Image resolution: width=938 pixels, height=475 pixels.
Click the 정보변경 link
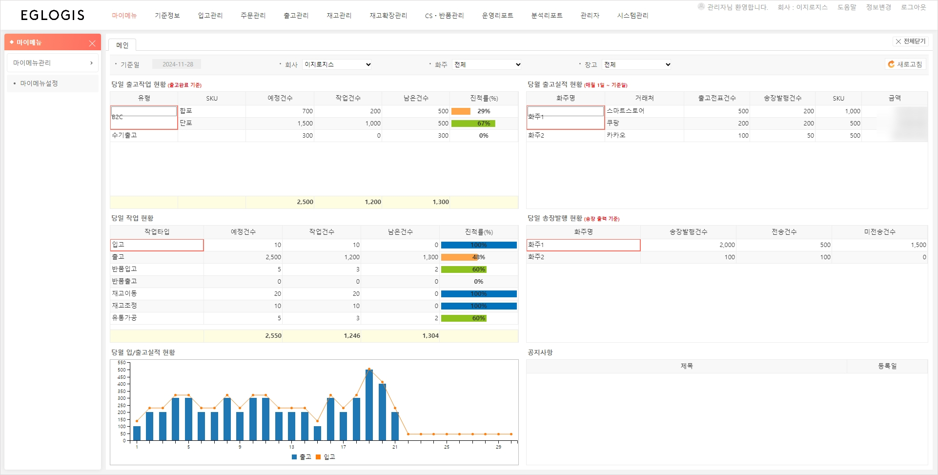coord(878,7)
